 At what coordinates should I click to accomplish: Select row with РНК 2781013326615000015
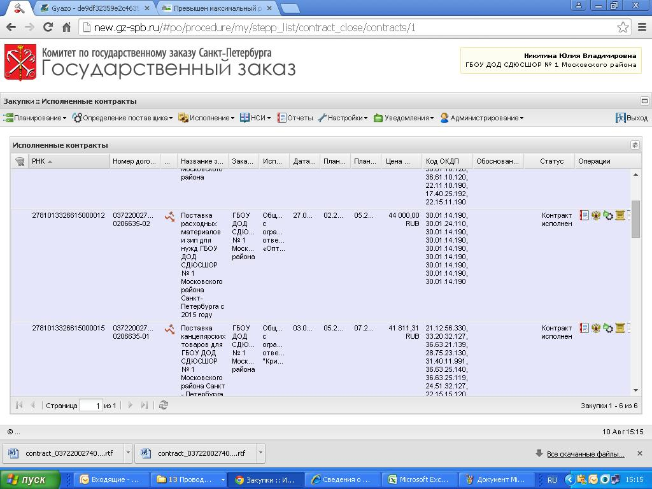click(320, 358)
